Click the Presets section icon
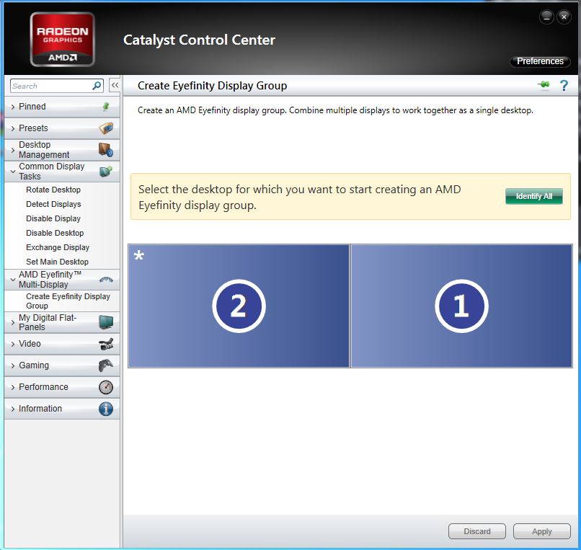 pos(106,128)
